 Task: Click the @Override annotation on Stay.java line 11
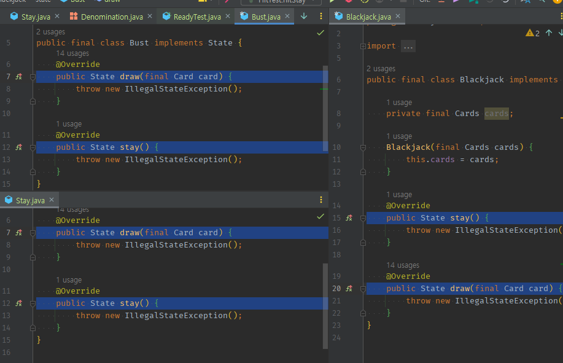click(x=78, y=291)
